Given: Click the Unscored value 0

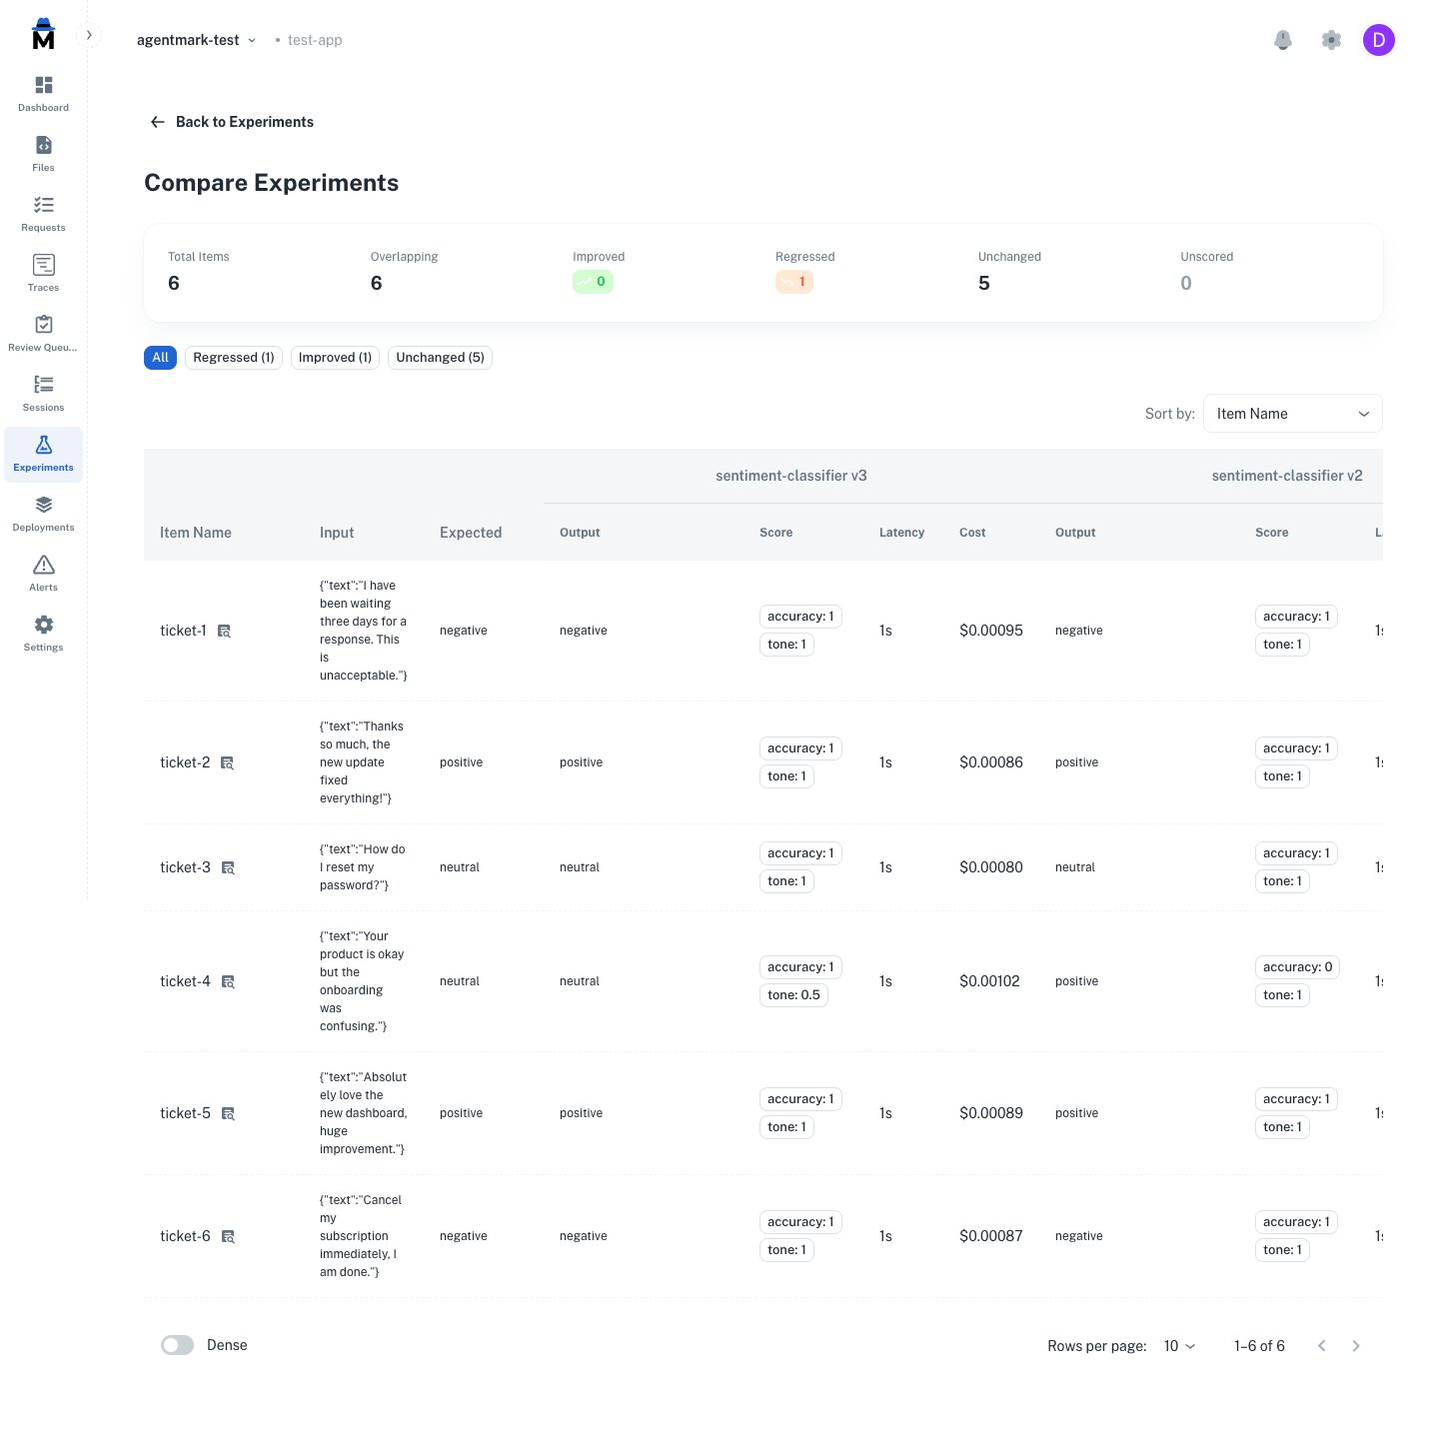Looking at the screenshot, I should 1186,283.
